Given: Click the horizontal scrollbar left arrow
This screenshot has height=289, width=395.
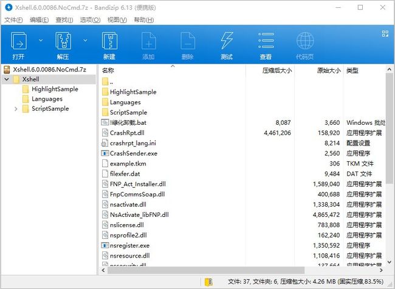Looking at the screenshot, I should tap(103, 270).
